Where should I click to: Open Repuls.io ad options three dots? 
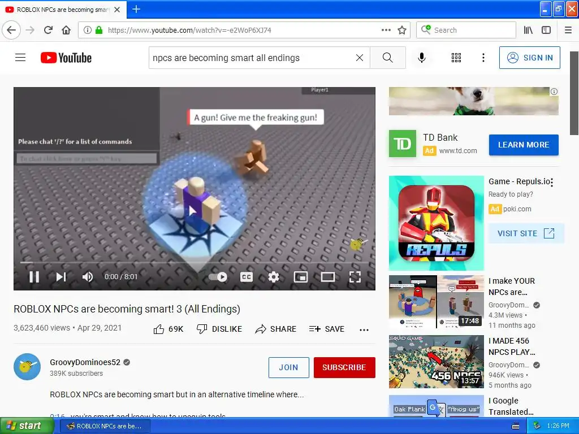pos(552,182)
